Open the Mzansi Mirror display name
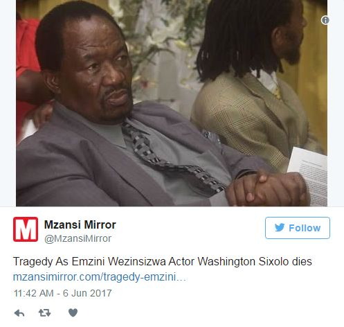The width and height of the screenshot is (344, 327). pos(80,224)
